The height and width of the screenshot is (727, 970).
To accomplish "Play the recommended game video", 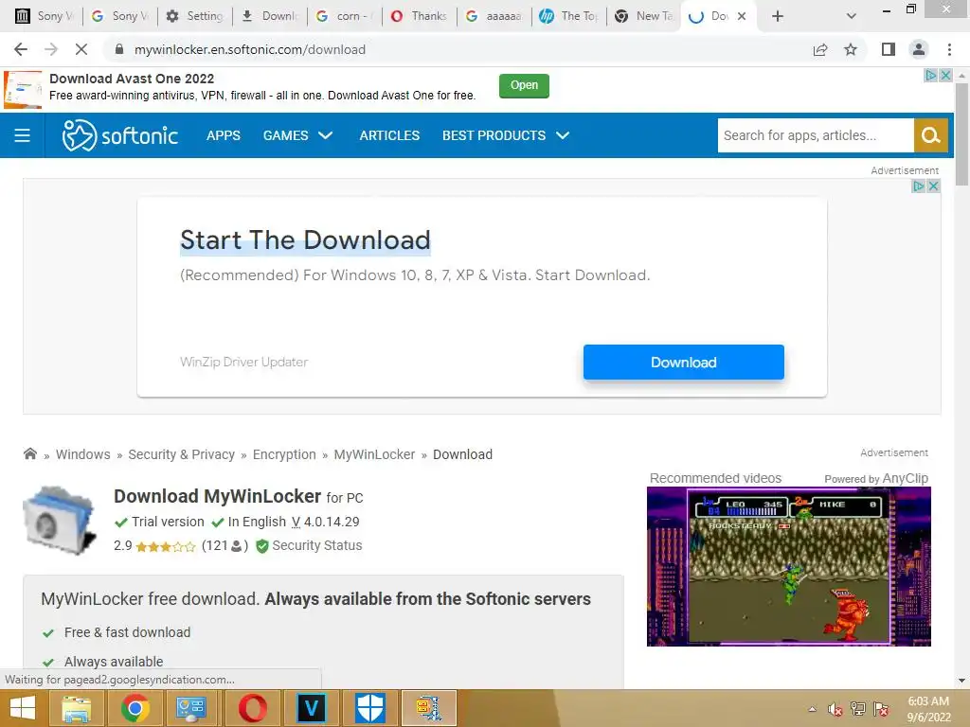I will 789,566.
